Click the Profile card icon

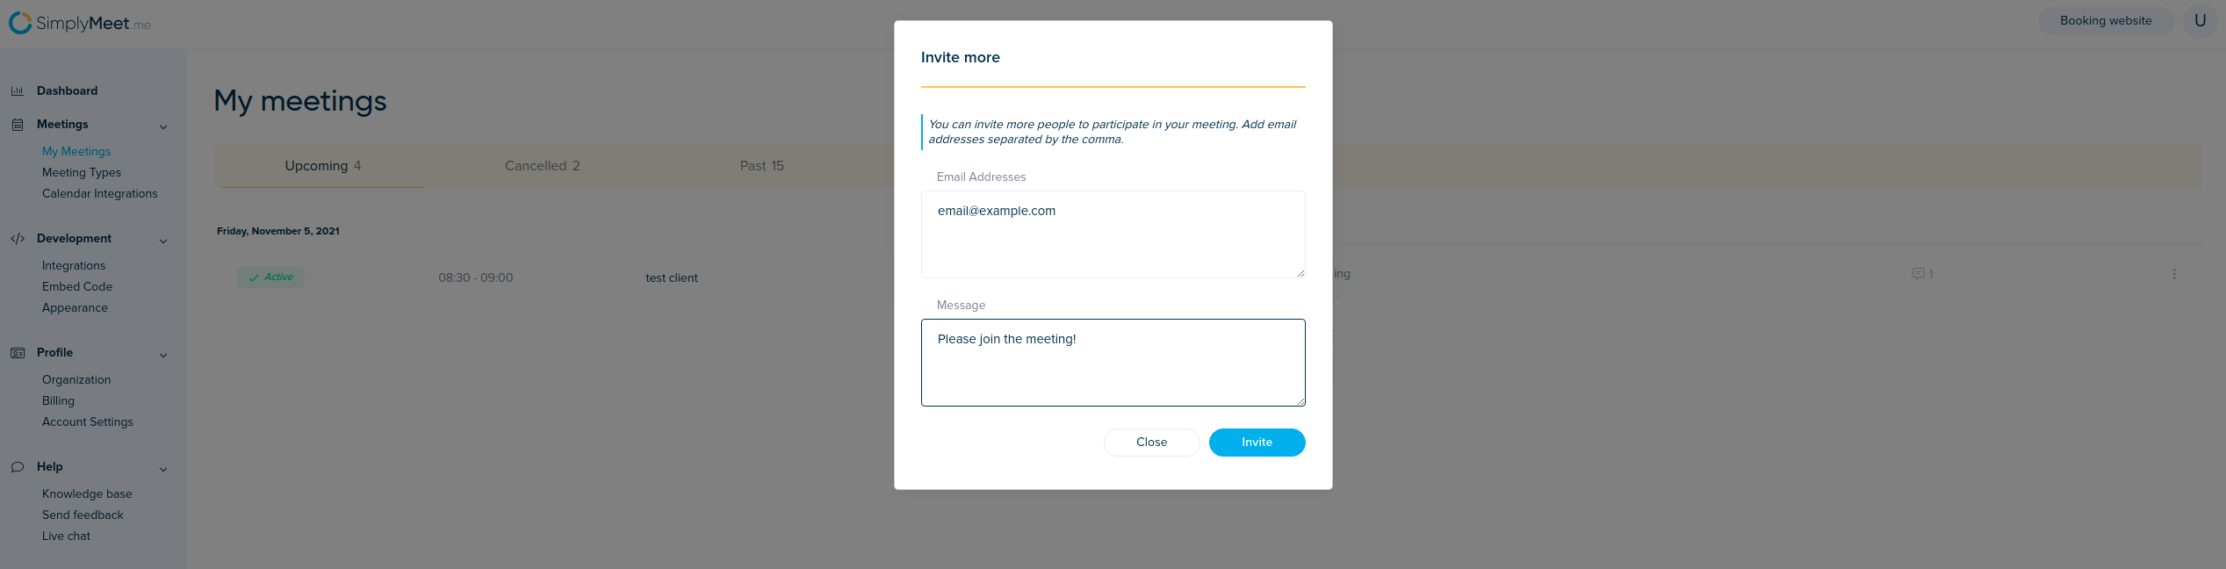pyautogui.click(x=18, y=353)
